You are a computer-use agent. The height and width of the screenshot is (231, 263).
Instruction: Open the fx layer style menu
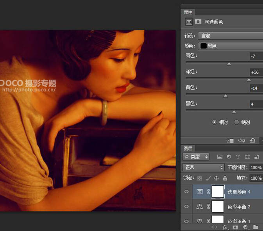pyautogui.click(x=225, y=227)
